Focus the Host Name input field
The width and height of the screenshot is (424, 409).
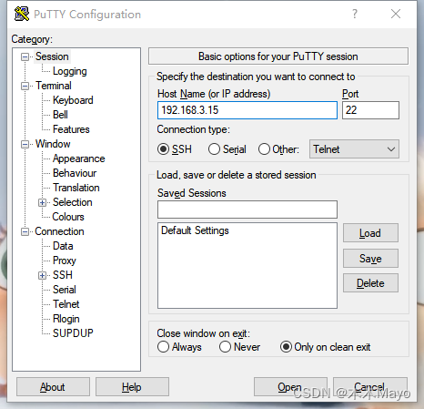(247, 110)
